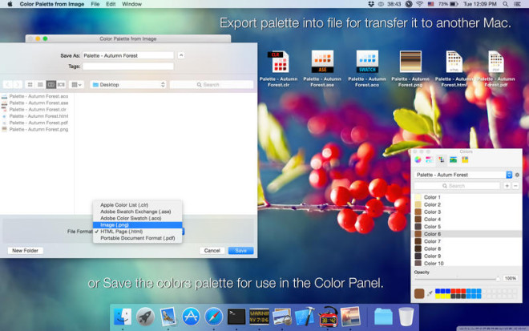Select the Color 3 swatch in list
Viewport: 529px width, 331px height.
pyautogui.click(x=432, y=212)
